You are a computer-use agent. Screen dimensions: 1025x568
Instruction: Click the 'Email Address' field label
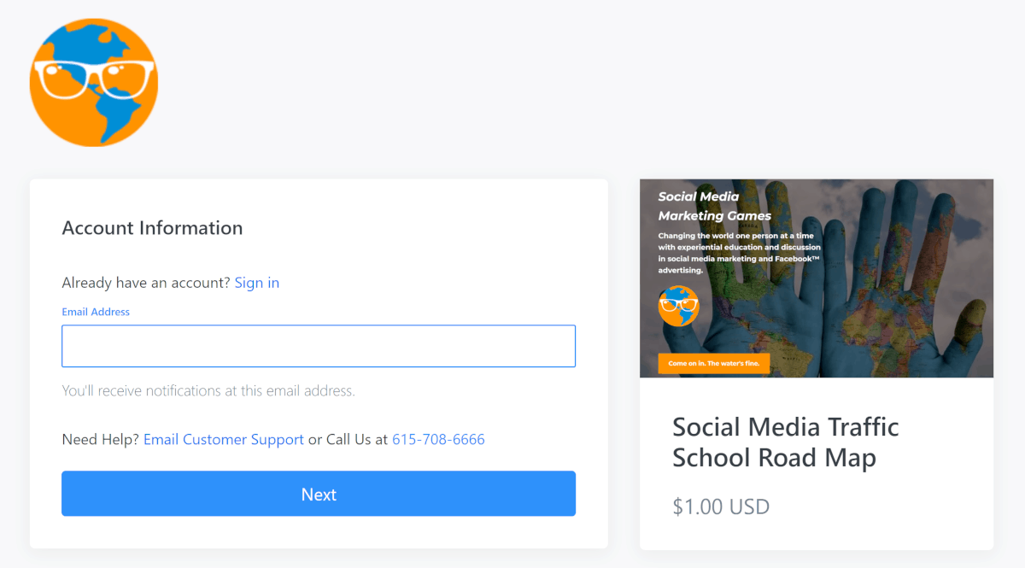tap(96, 312)
